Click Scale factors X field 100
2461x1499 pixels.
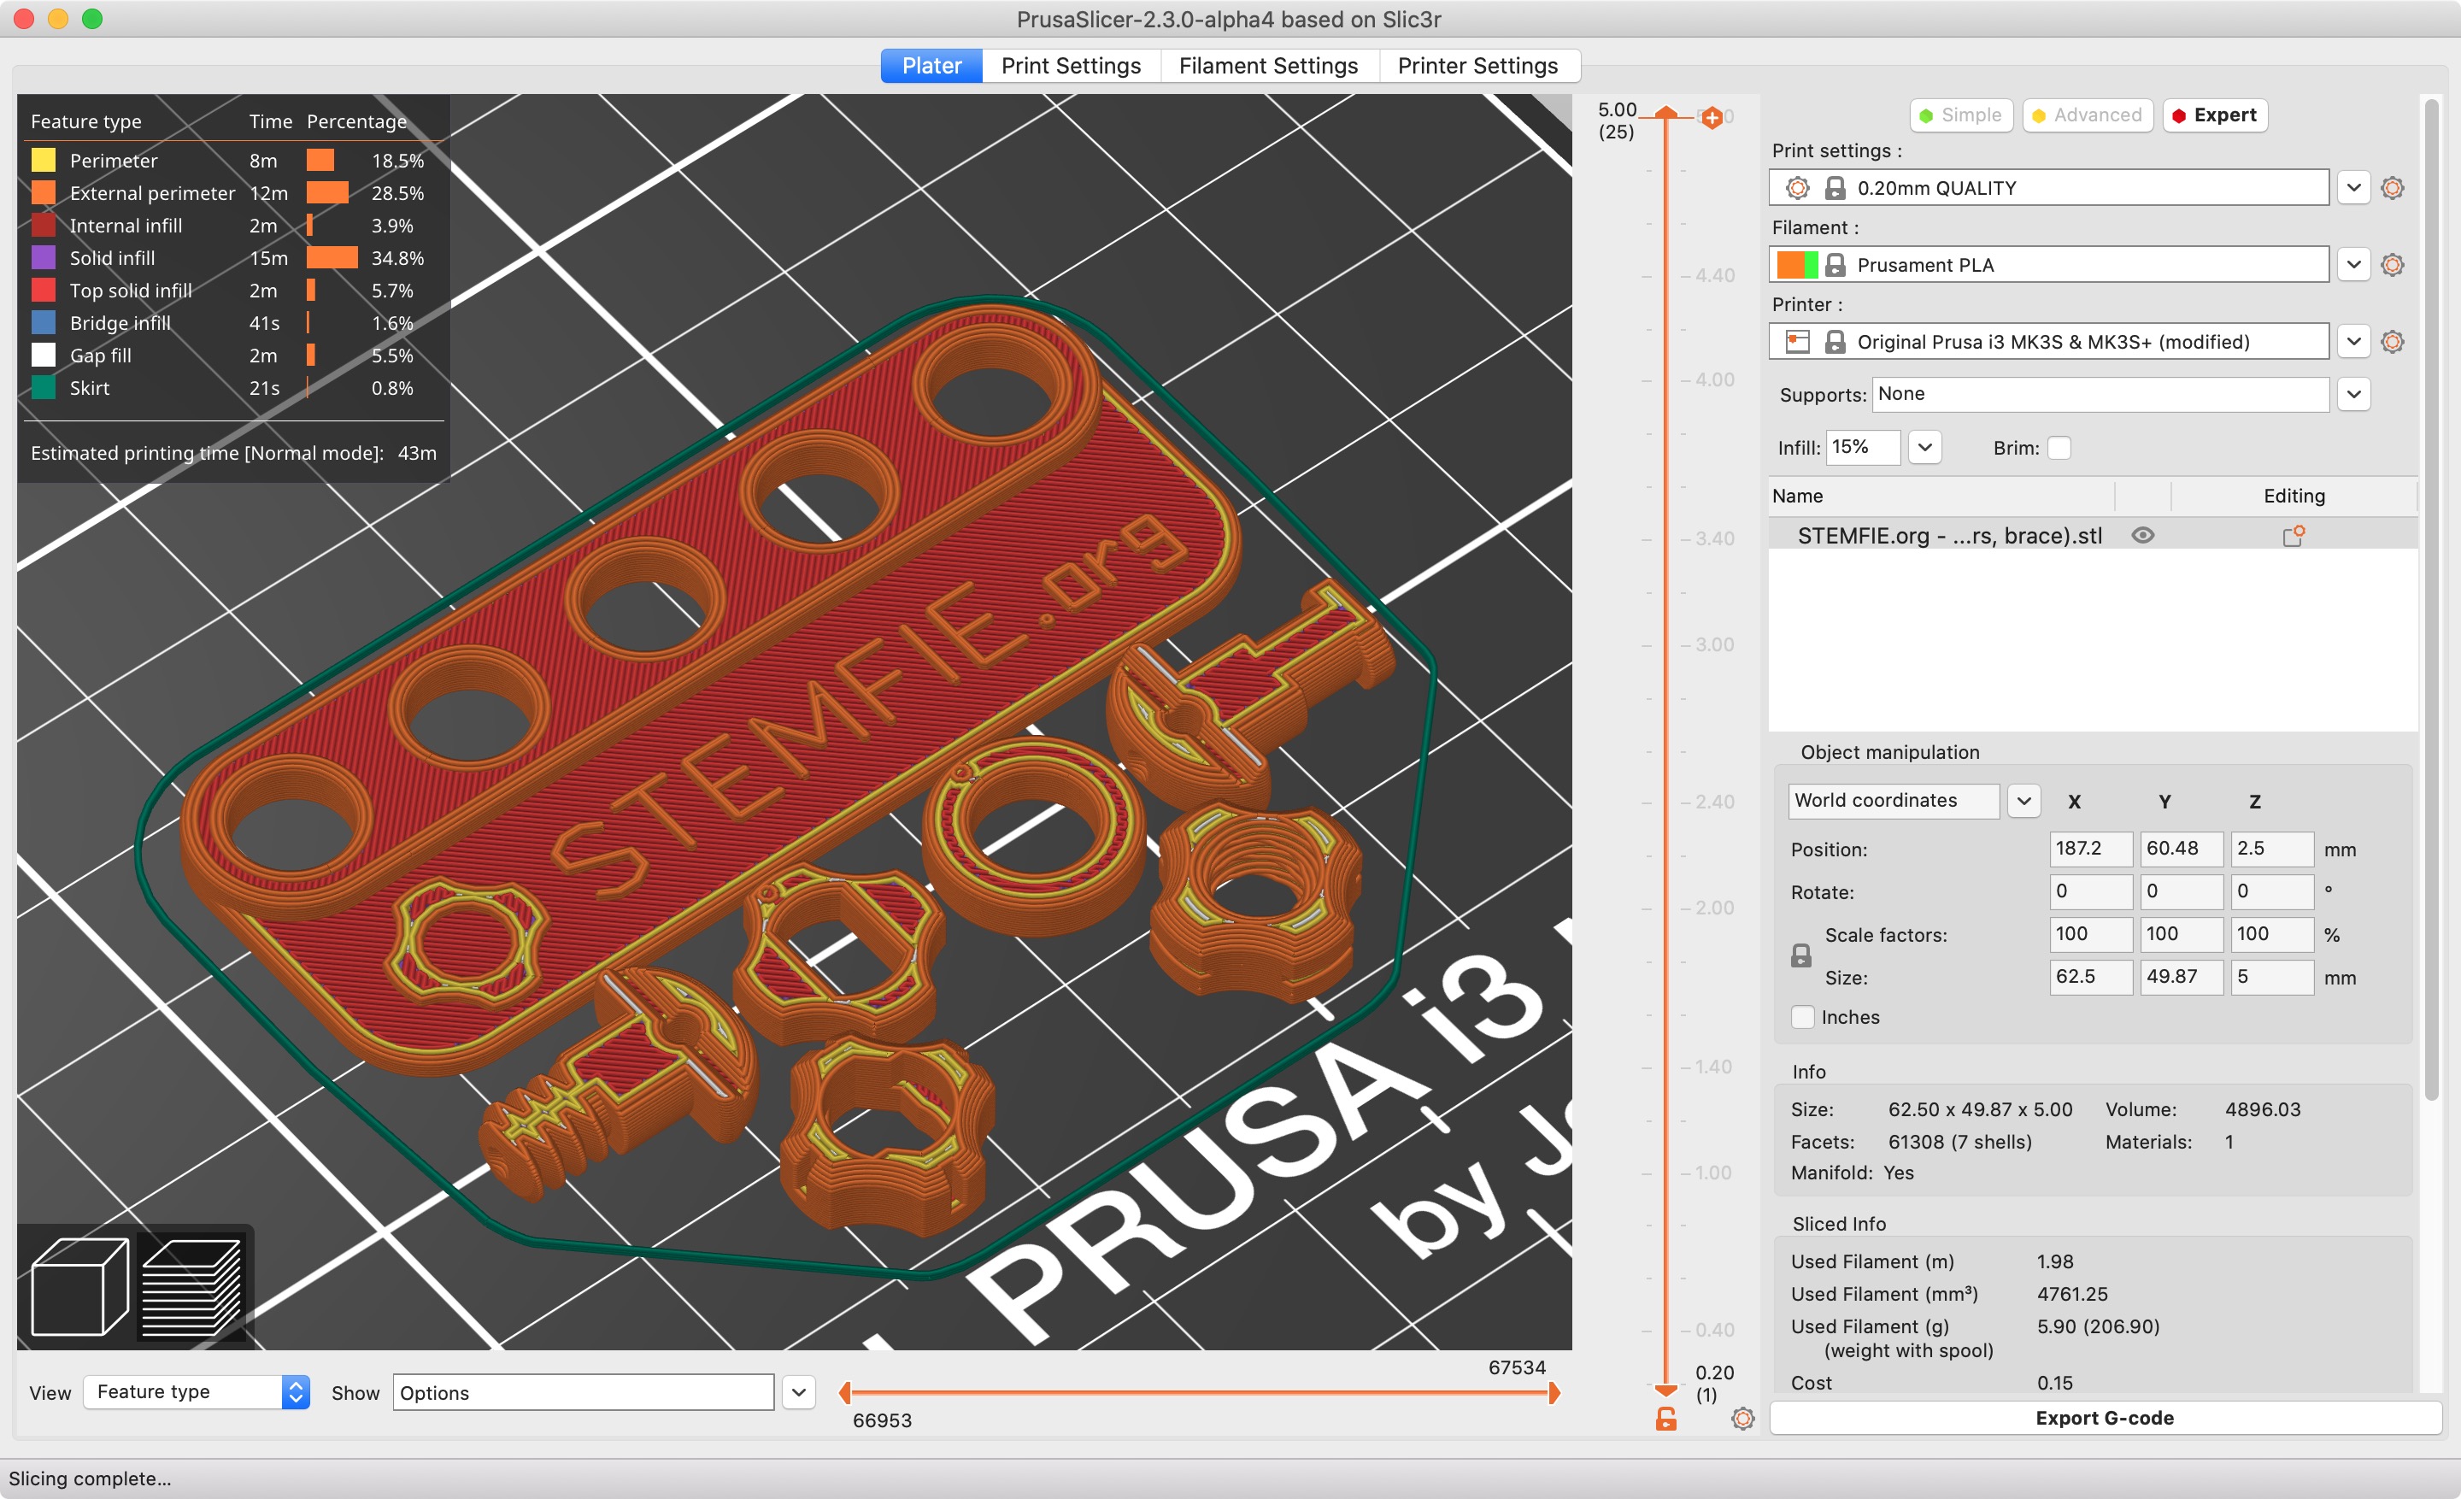[2090, 934]
